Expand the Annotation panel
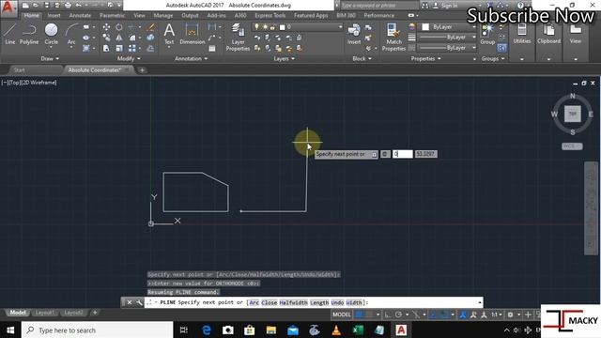Screen dimensions: 601x338 (x=191, y=58)
